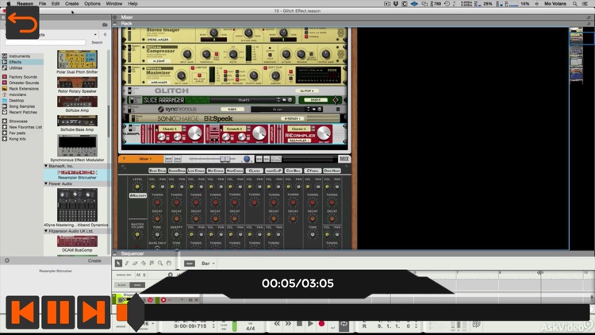Select the pencil tool in Sequencer toolbar

click(x=127, y=263)
